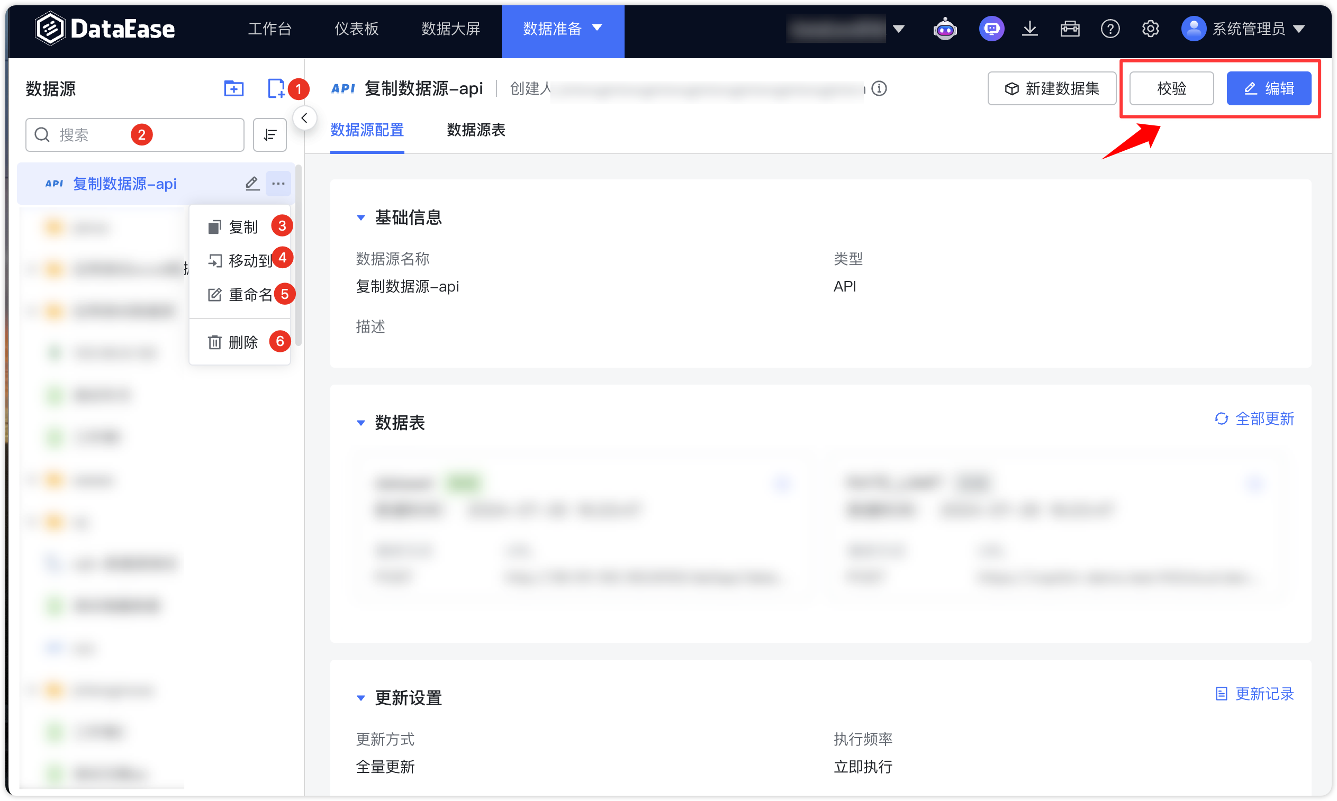Click the new datasource icon in sidebar
1337x801 pixels.
click(x=278, y=88)
